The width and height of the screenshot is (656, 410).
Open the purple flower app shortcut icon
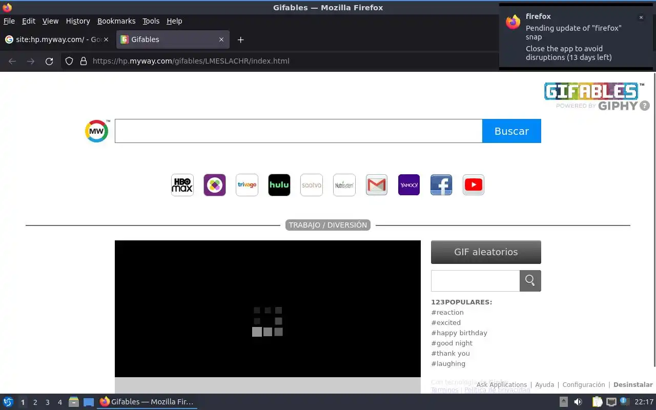(x=215, y=185)
